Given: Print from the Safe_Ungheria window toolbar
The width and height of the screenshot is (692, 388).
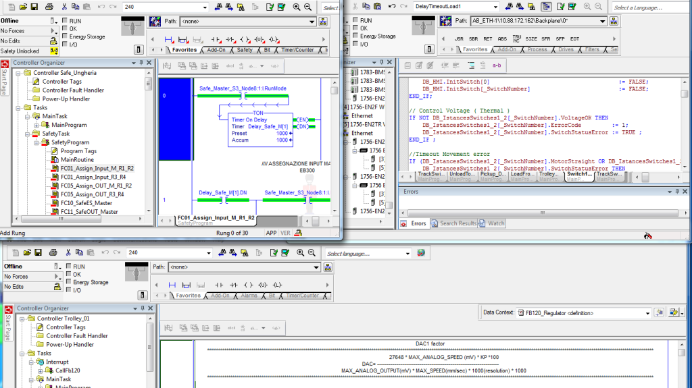Looking at the screenshot, I should [49, 7].
